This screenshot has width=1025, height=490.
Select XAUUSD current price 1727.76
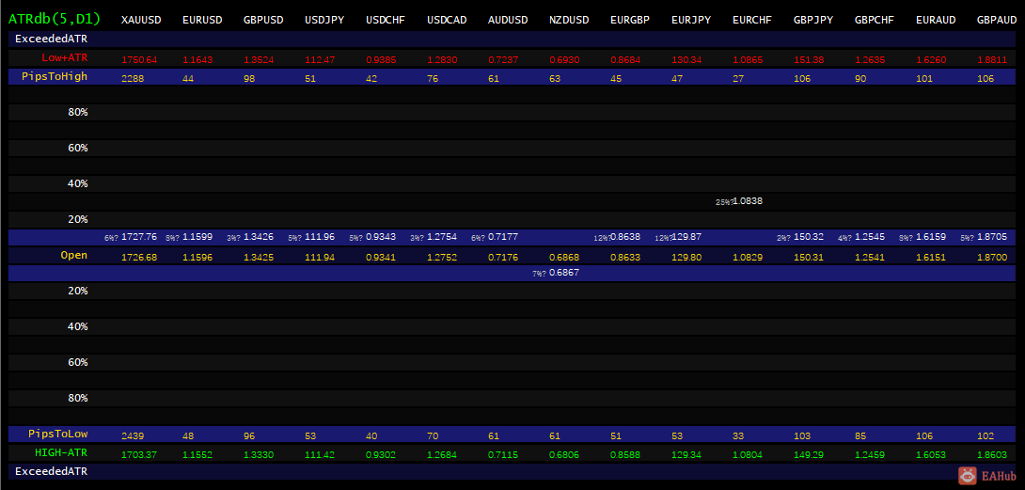(x=139, y=237)
